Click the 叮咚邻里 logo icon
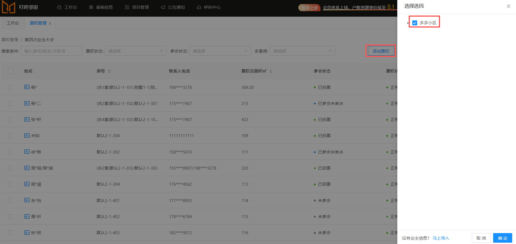Screen dimensions: 516x244 click(8, 7)
